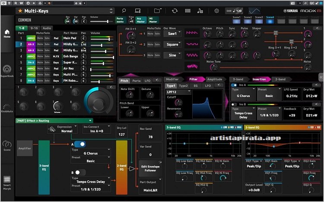Viewport: 324px width, 202px height.
Task: Select the Saw1 waveform thumbnail
Action: (192, 33)
